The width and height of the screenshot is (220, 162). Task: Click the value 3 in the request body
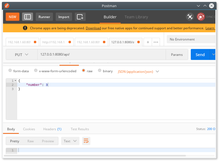pyautogui.click(x=47, y=85)
